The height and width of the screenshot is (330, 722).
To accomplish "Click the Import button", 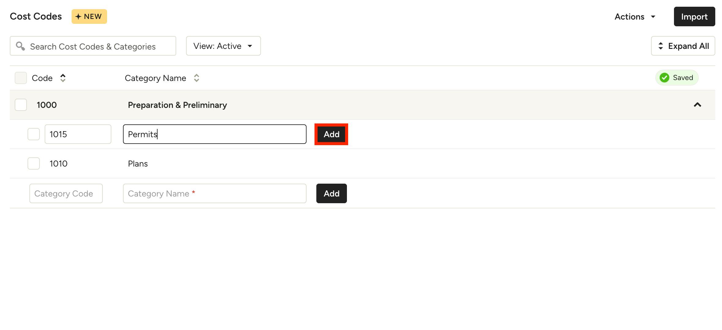I will click(694, 17).
